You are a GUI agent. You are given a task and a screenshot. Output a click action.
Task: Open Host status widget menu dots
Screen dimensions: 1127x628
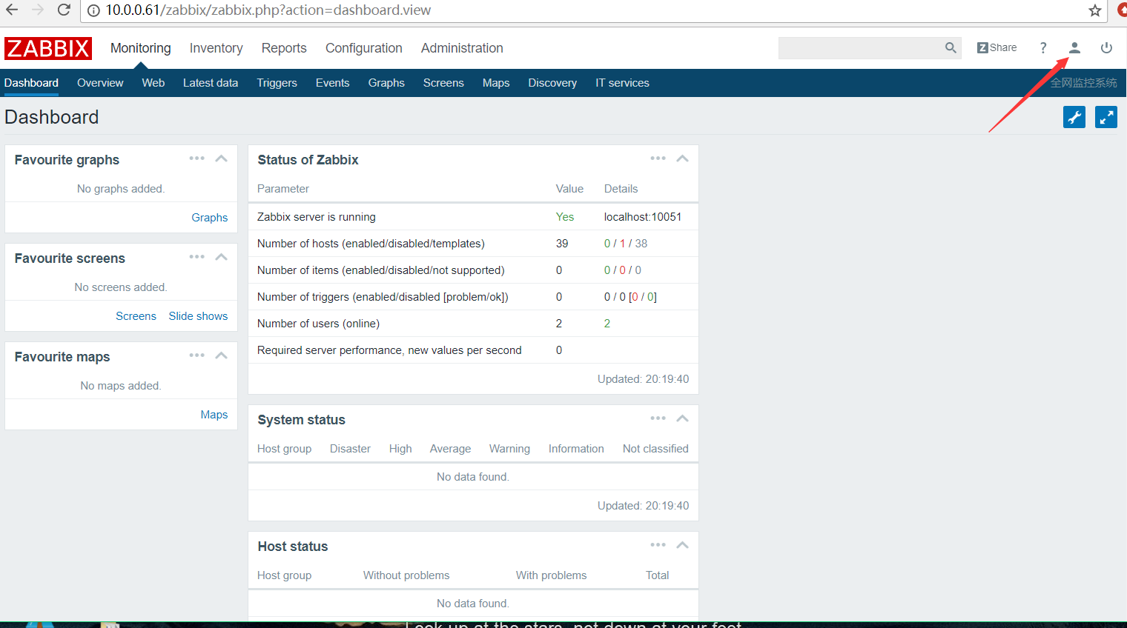pyautogui.click(x=658, y=545)
